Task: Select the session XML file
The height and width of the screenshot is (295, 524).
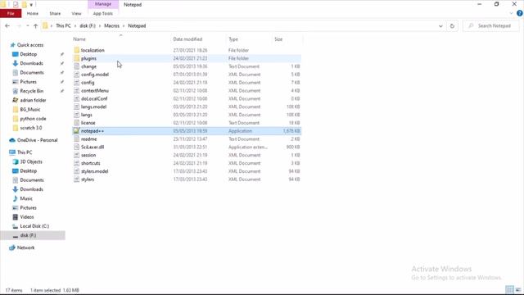Action: tap(88, 155)
